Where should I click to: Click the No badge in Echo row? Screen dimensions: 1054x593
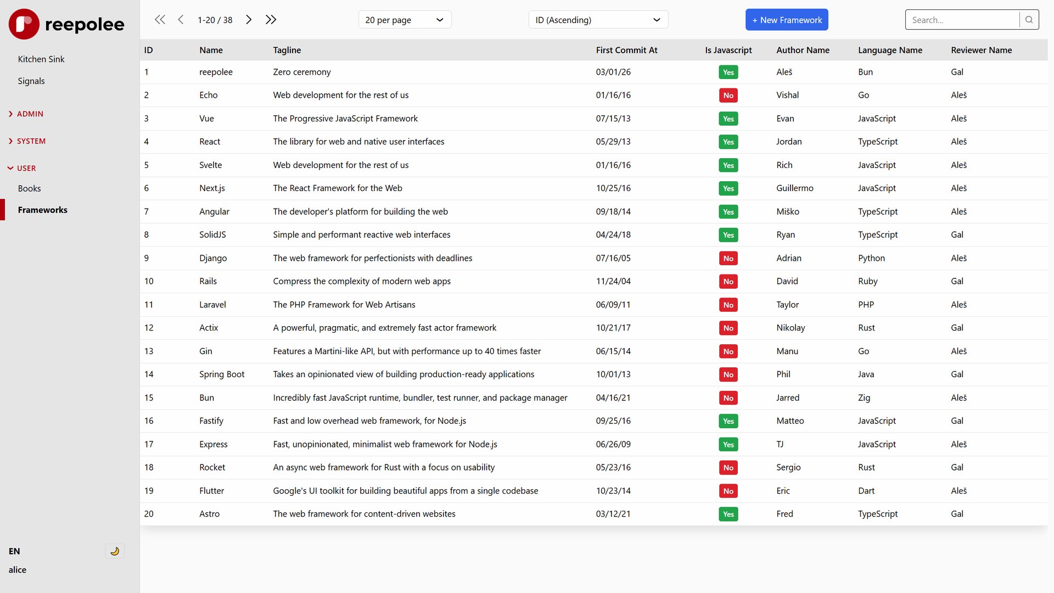click(728, 96)
